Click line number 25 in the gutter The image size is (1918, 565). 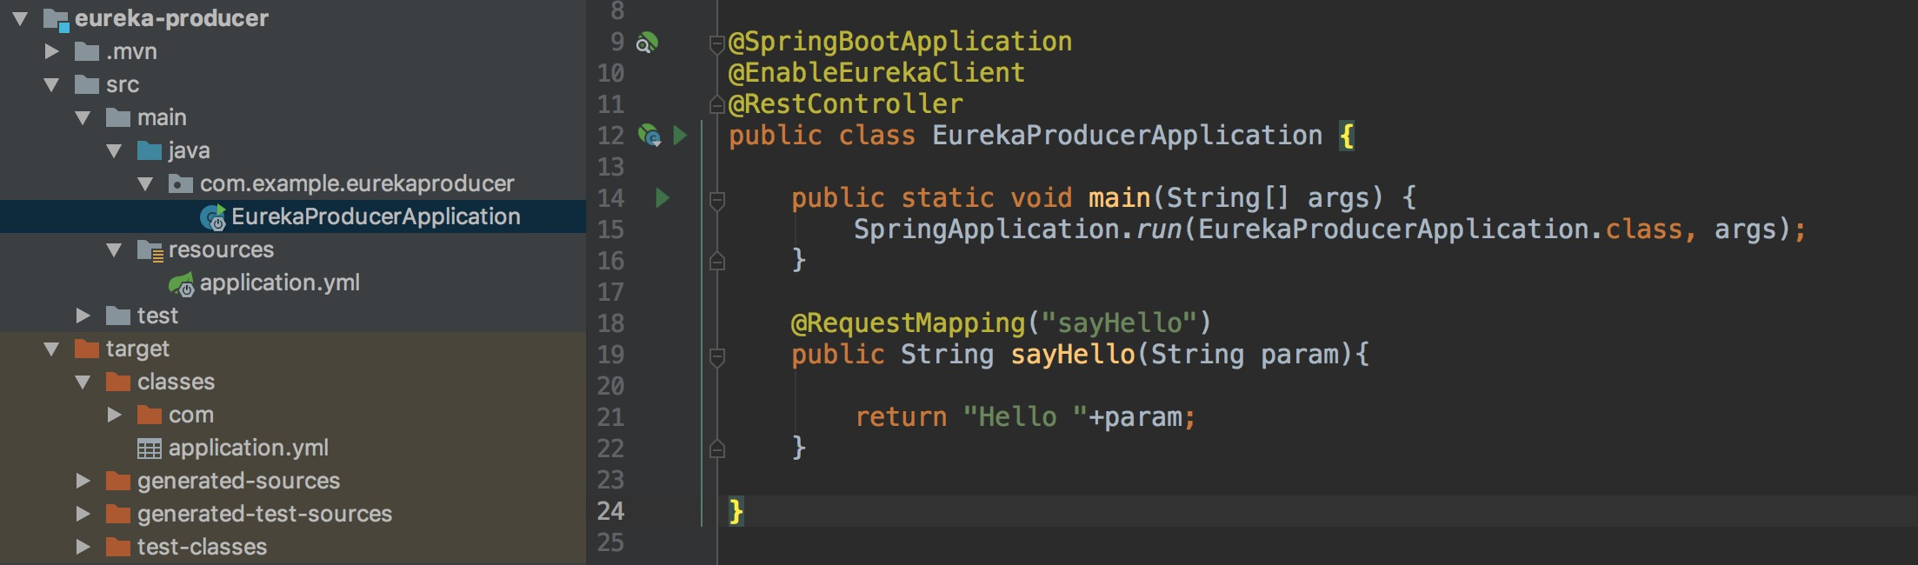(610, 542)
